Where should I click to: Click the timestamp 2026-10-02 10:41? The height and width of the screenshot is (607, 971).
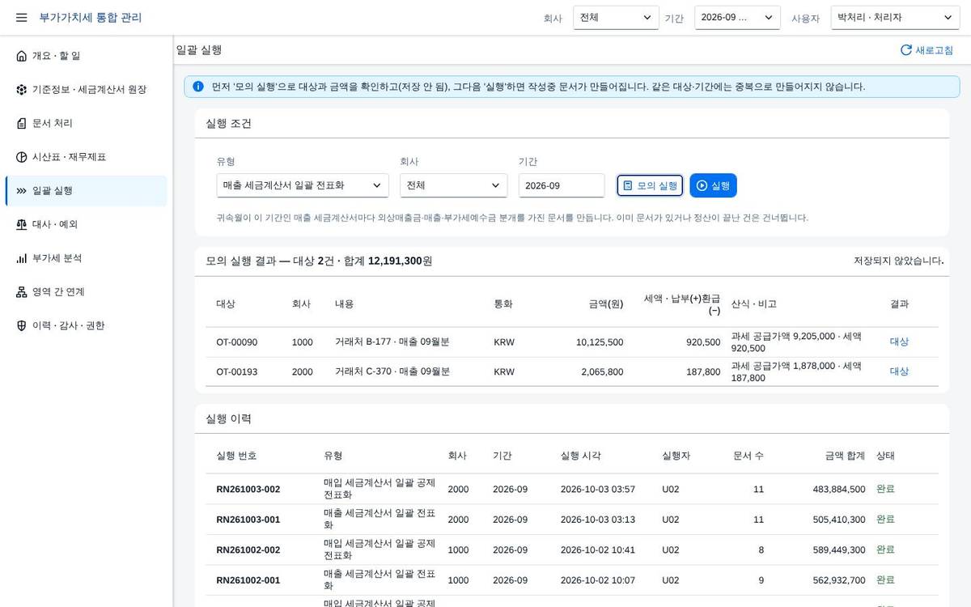(598, 550)
